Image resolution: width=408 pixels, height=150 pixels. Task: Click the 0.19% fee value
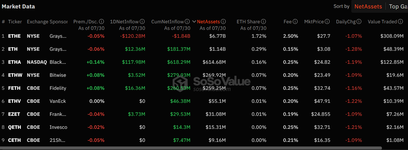(291, 114)
